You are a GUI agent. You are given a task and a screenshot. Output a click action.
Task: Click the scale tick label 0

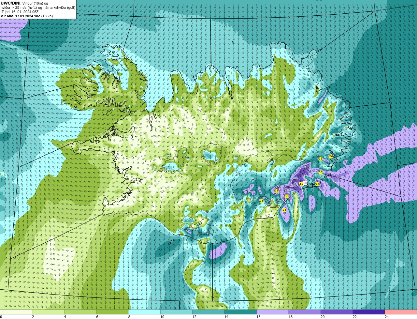pyautogui.click(x=1, y=317)
